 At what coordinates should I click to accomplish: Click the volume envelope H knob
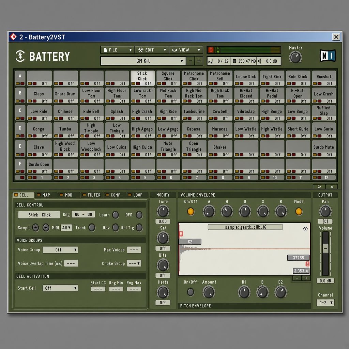coord(227,211)
